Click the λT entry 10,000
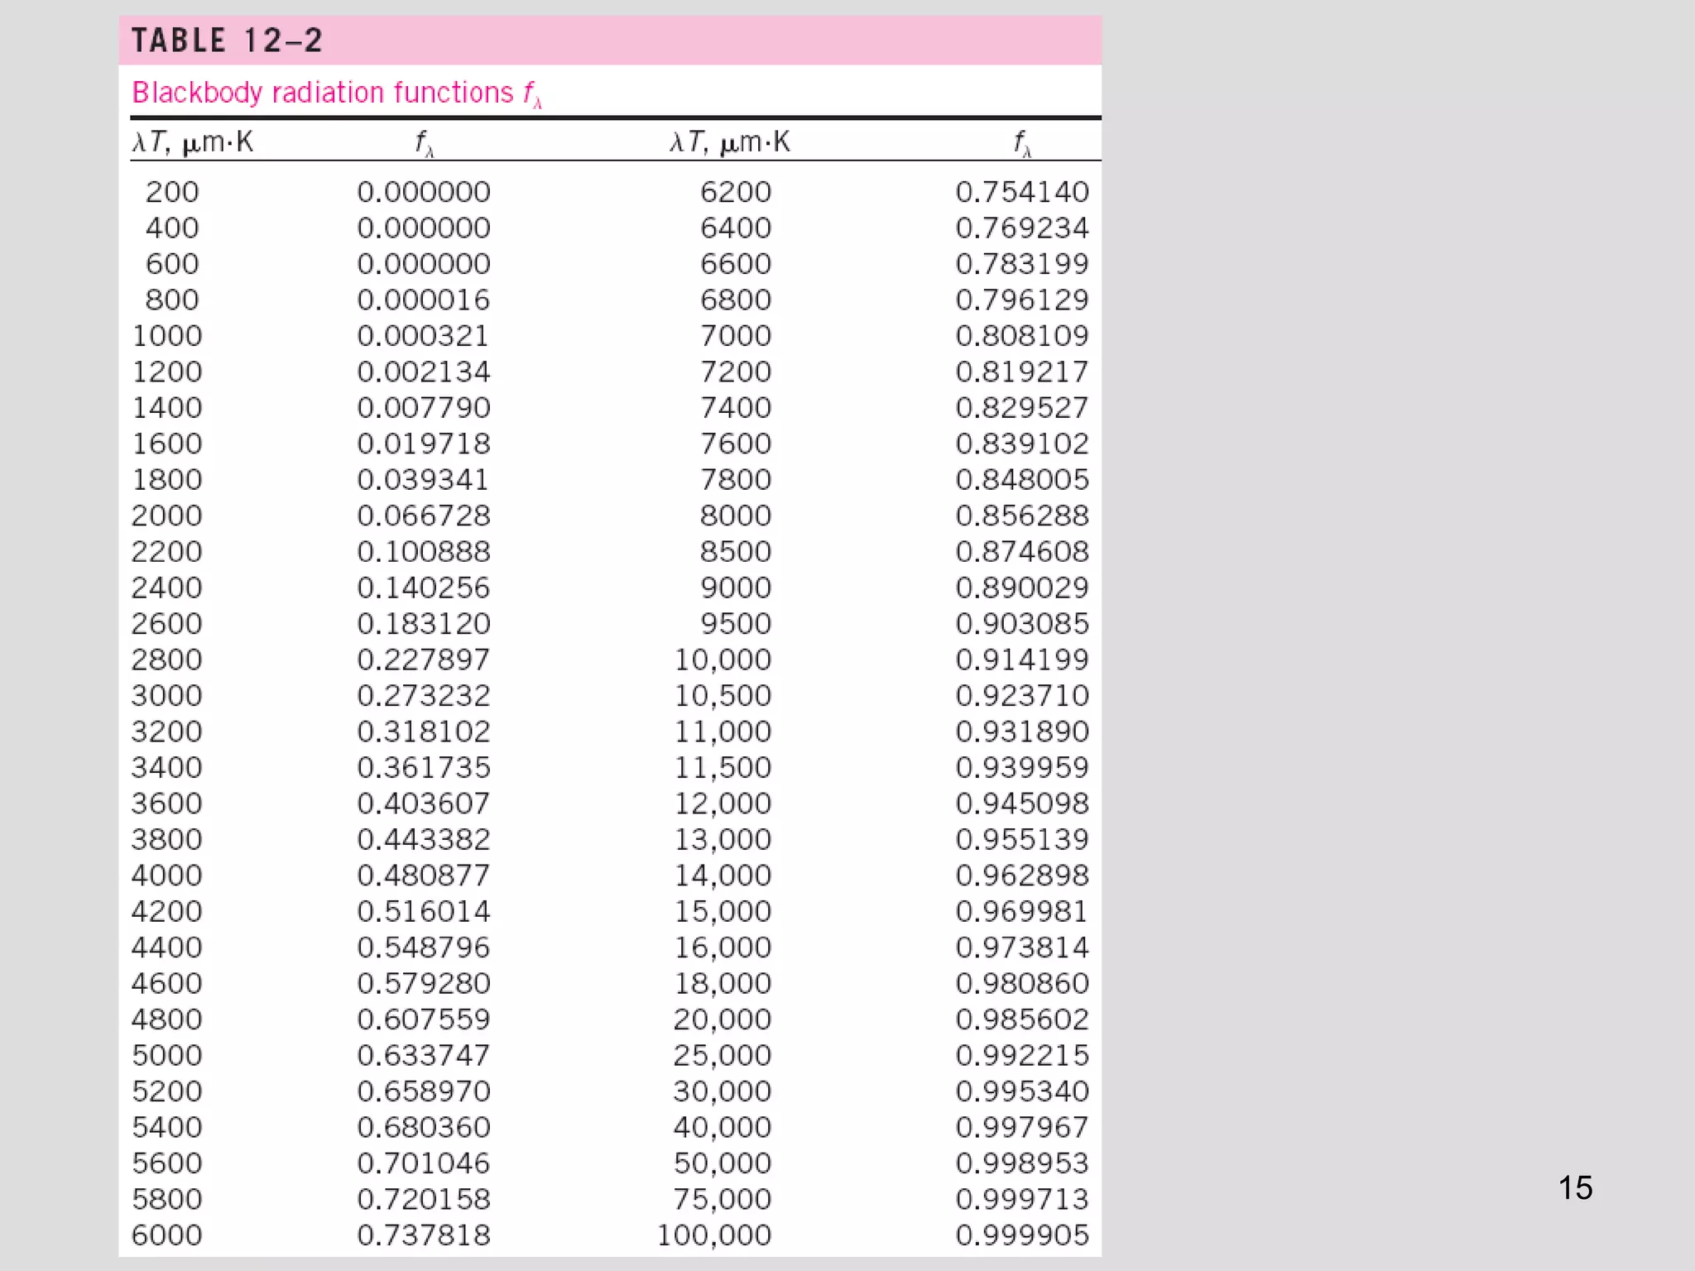Image resolution: width=1695 pixels, height=1271 pixels. (x=723, y=659)
